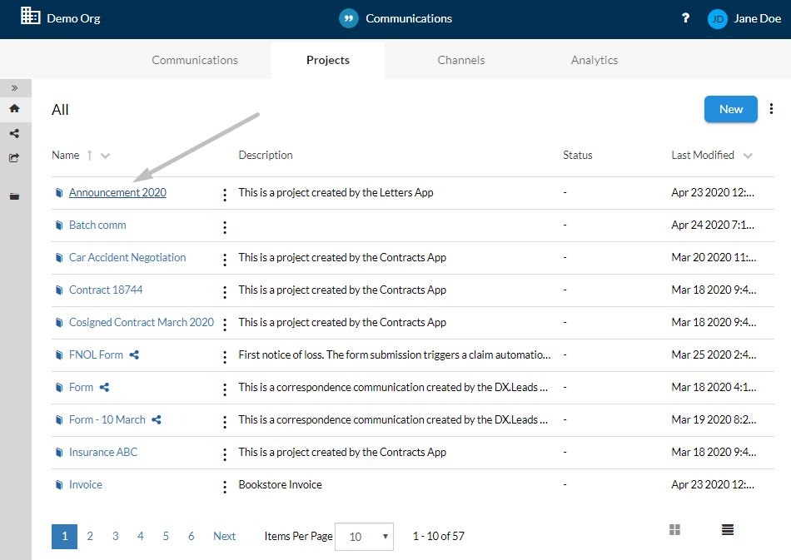The height and width of the screenshot is (560, 791).
Task: Switch to grid view
Action: coord(674,530)
